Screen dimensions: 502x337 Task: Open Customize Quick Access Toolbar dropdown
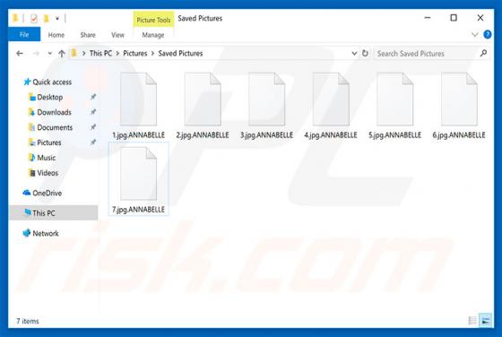click(x=57, y=19)
